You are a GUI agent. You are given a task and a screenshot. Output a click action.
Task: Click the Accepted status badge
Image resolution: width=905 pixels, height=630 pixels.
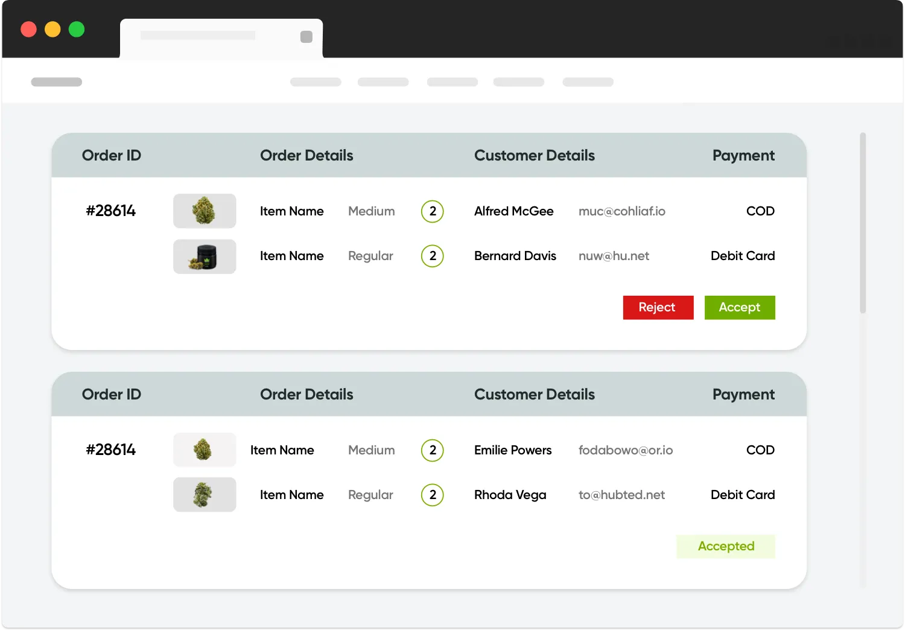(726, 546)
